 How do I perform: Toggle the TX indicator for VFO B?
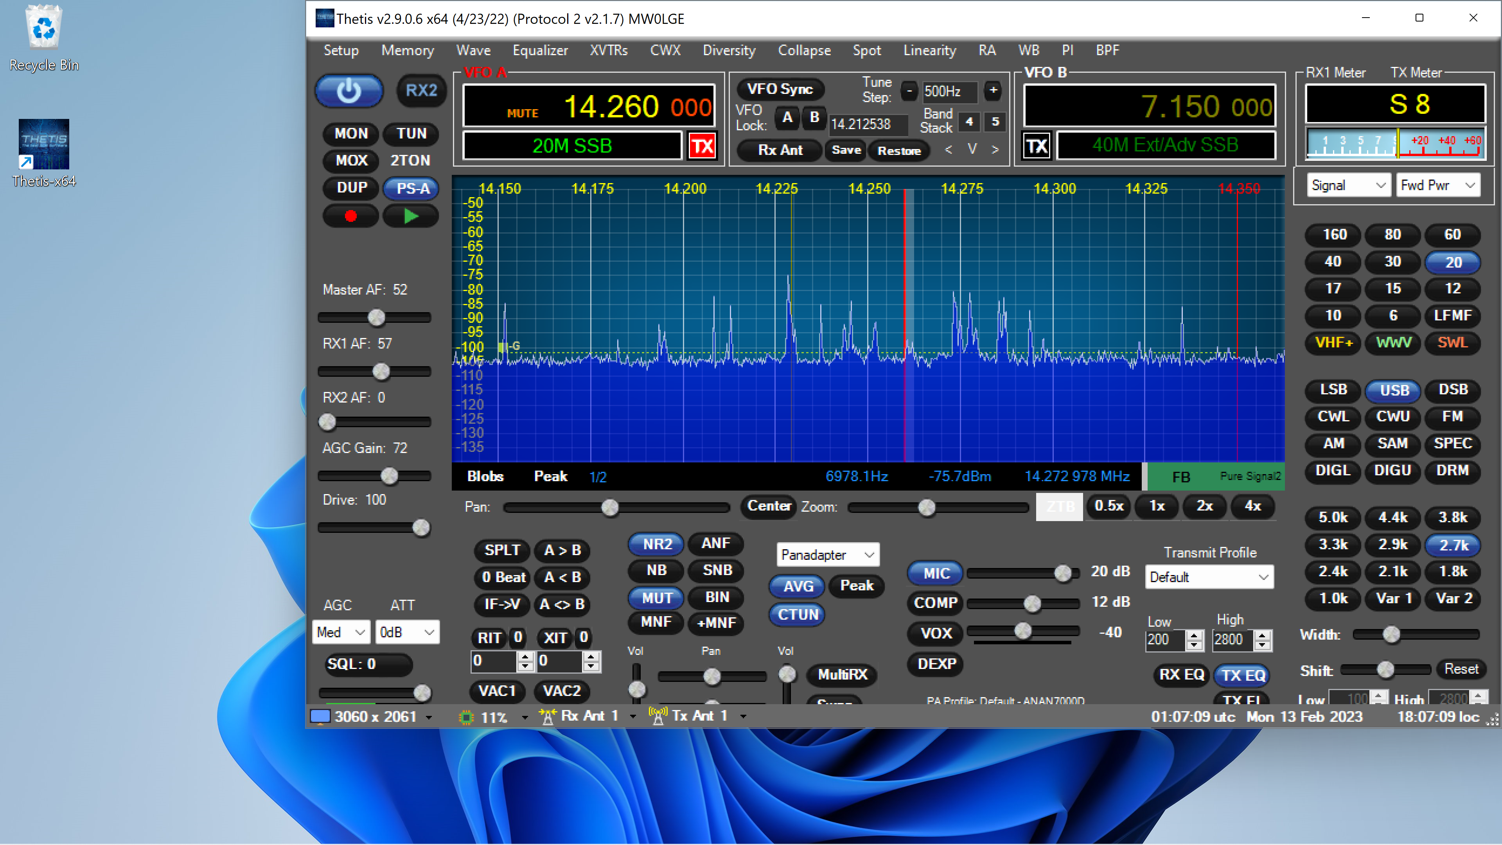(1037, 146)
